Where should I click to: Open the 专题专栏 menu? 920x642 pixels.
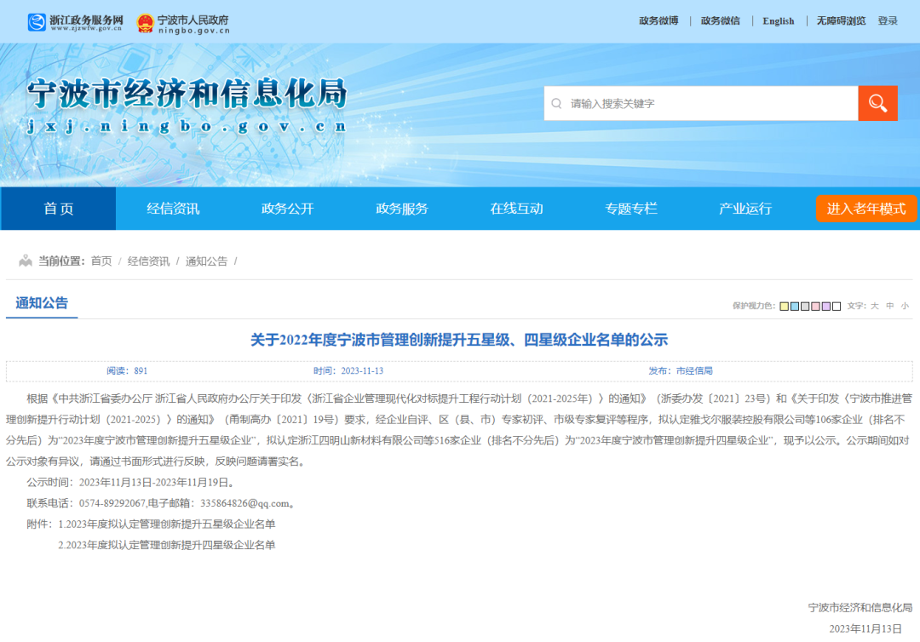click(631, 208)
